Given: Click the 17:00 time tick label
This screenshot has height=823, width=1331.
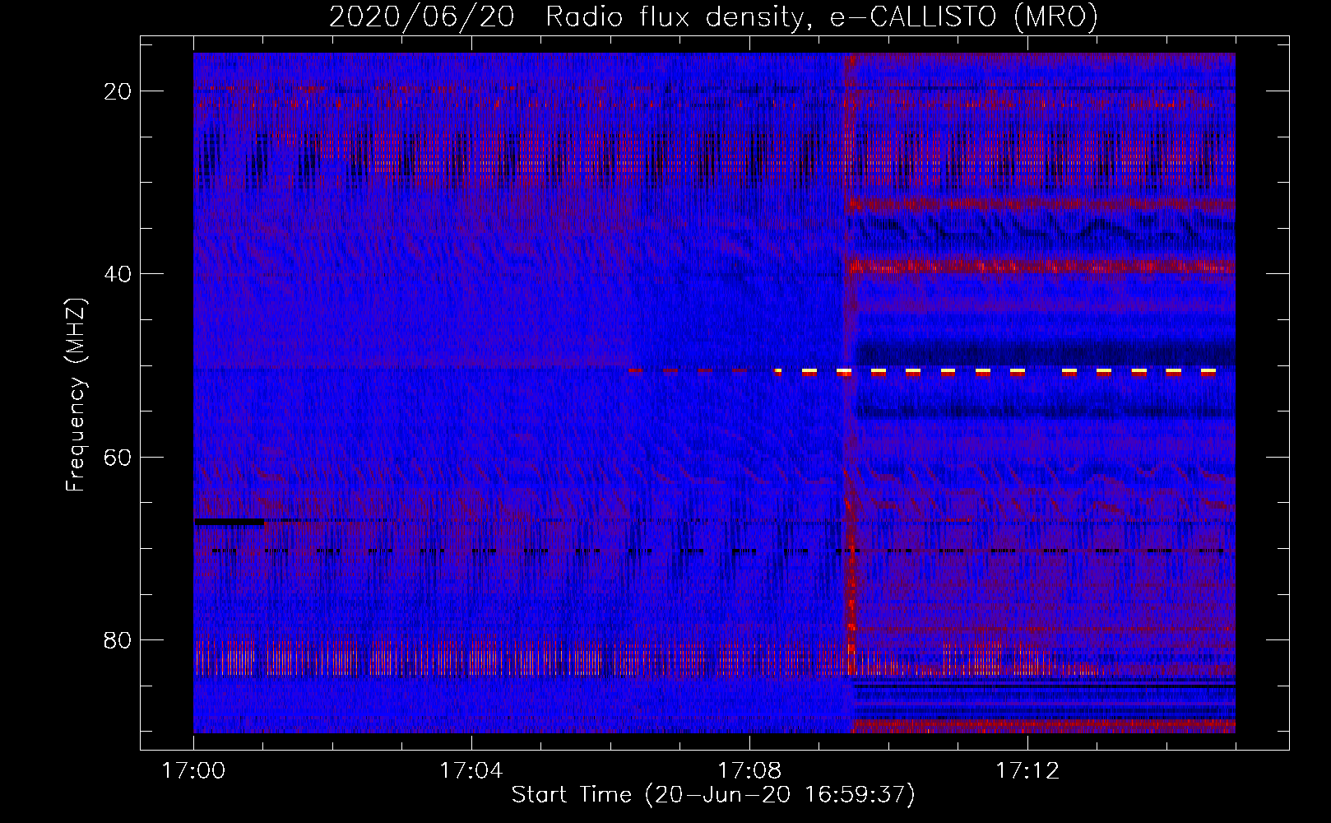Looking at the screenshot, I should click(x=194, y=771).
